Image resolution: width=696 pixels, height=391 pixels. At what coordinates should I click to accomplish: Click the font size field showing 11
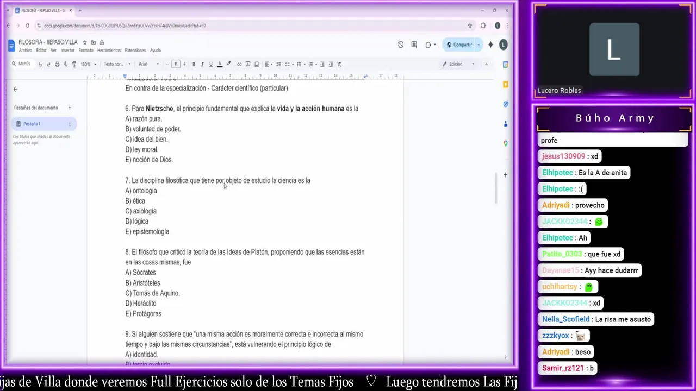(176, 64)
